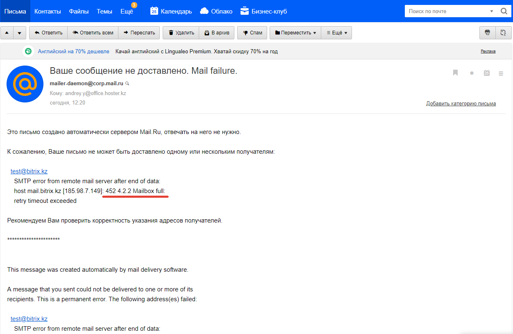
Task: Mark the message as Спам
Action: 252,33
